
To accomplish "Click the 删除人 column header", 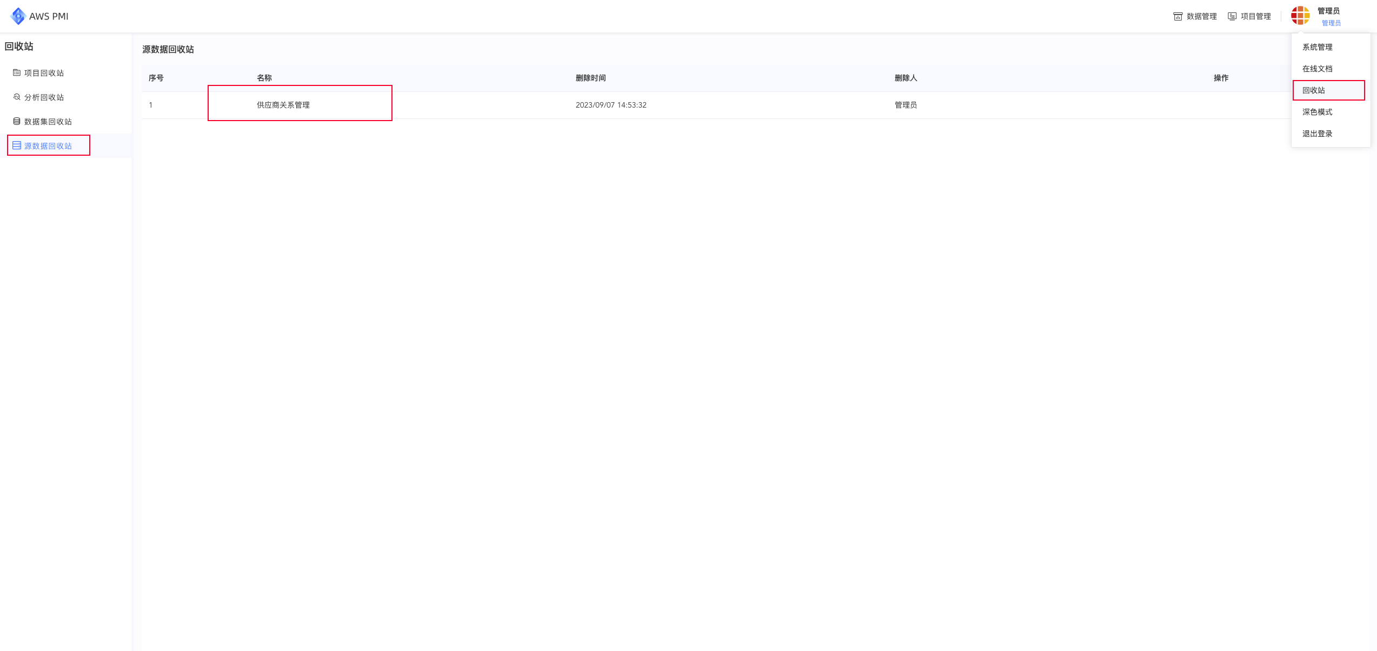I will click(906, 78).
